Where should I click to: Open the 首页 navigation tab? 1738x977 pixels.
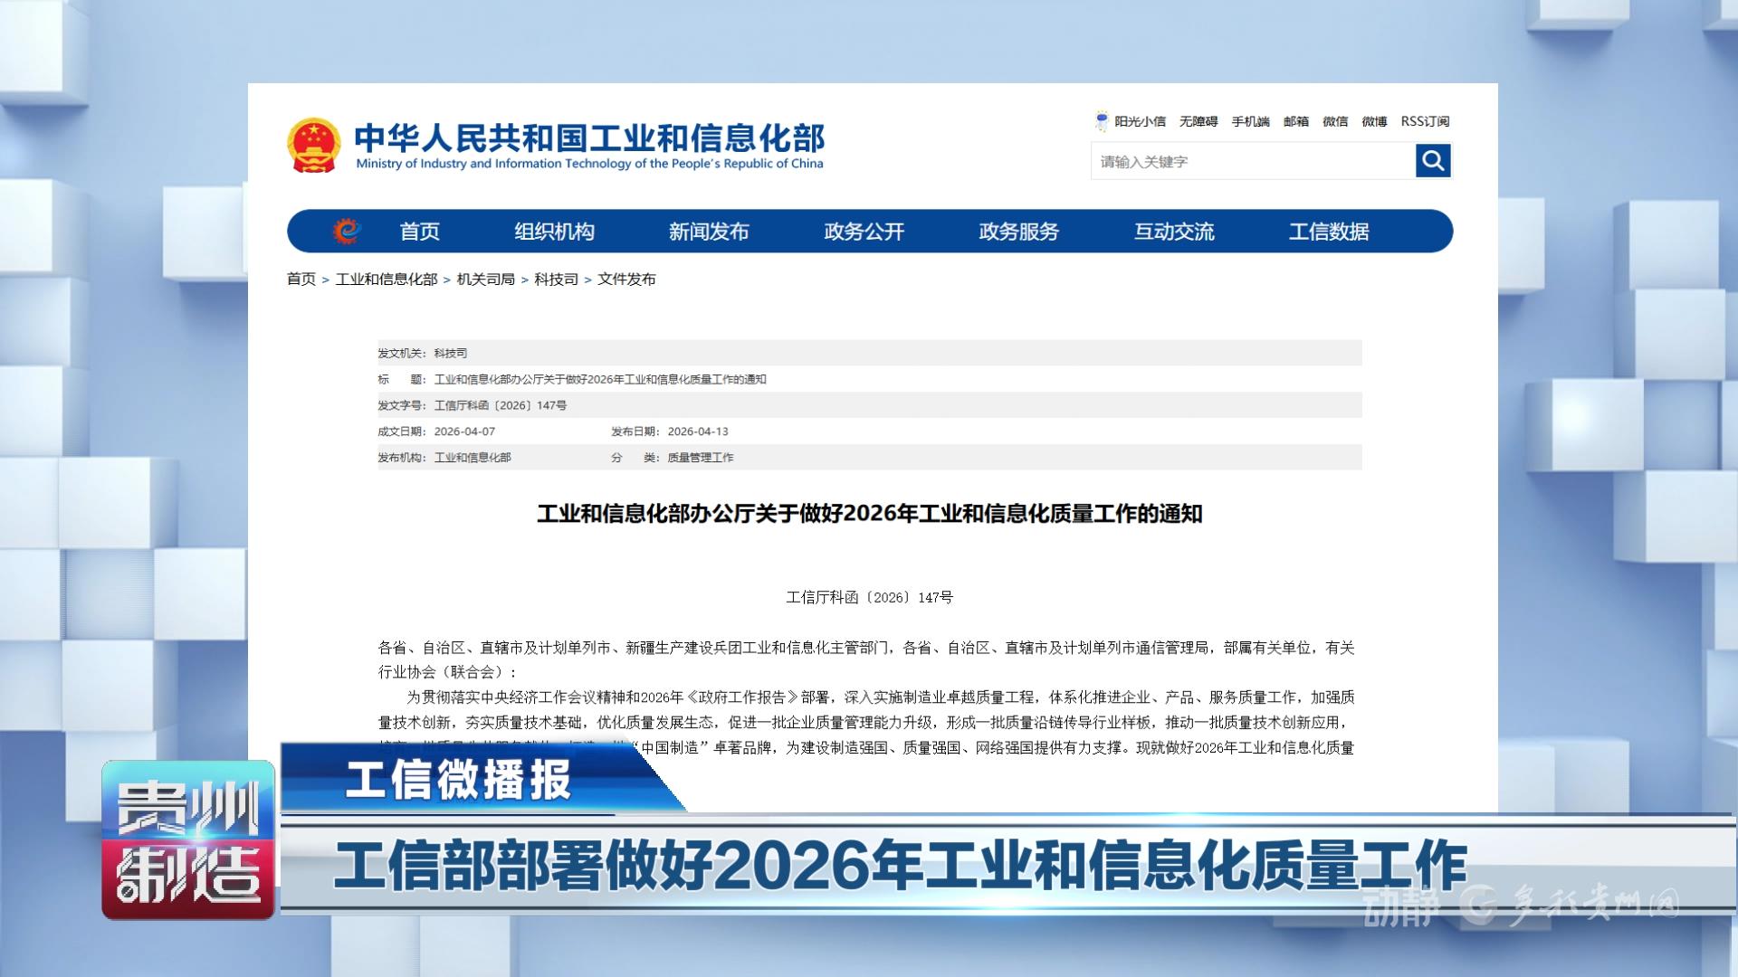pos(420,232)
